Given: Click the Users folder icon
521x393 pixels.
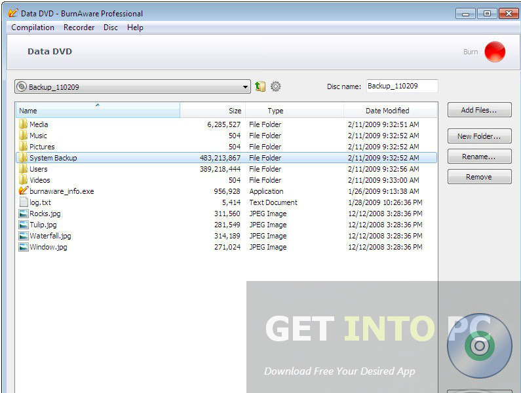Looking at the screenshot, I should click(x=23, y=169).
